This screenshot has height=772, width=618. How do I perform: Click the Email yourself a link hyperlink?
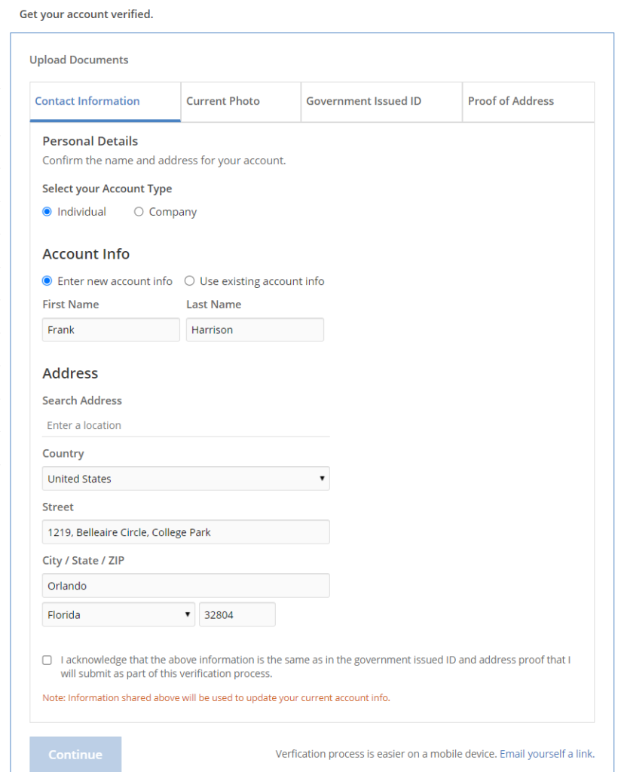pyautogui.click(x=546, y=754)
